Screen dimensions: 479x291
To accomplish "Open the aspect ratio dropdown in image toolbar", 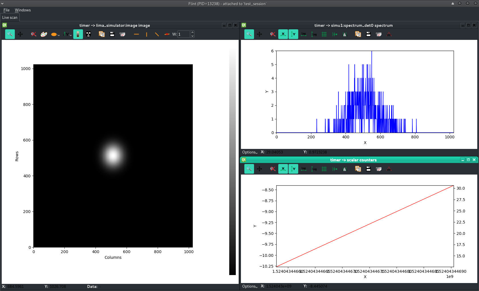I will pos(55,34).
